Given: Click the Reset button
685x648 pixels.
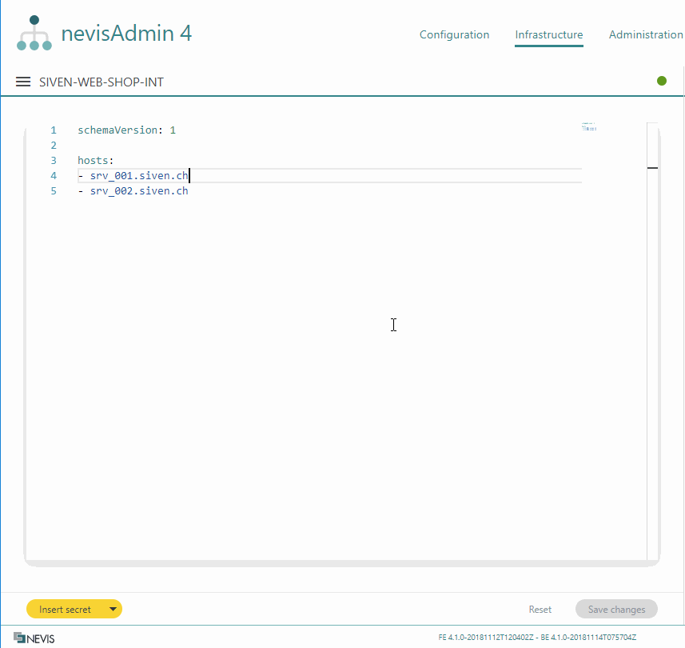Looking at the screenshot, I should point(540,610).
